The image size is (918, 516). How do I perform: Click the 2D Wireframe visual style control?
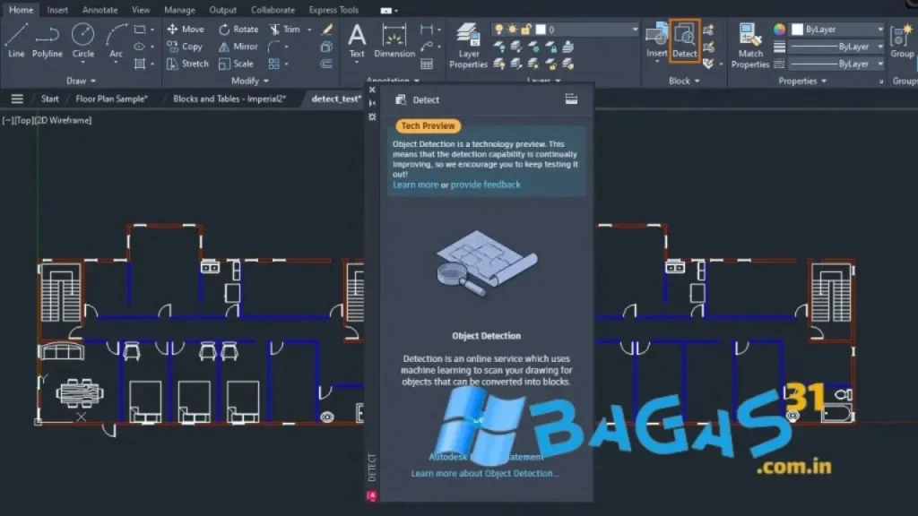64,121
